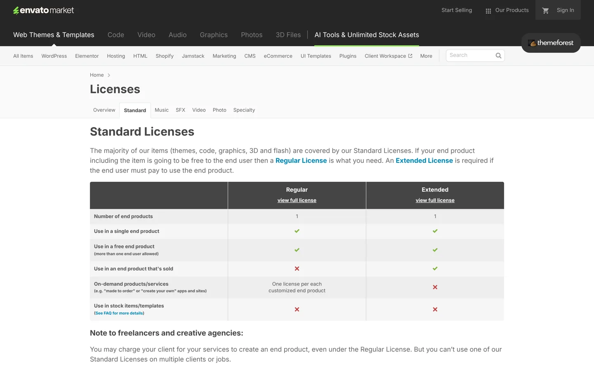Switch to the Overview tab
Image resolution: width=594 pixels, height=371 pixels.
pos(104,110)
